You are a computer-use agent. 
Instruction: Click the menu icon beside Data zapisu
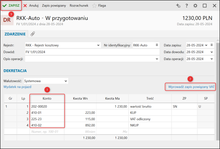(211, 45)
